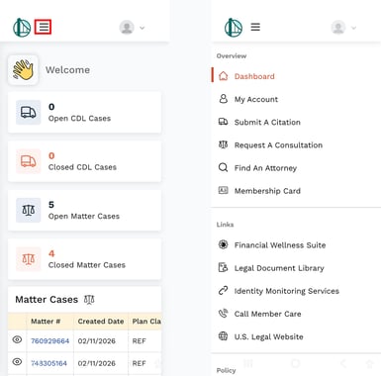Screen dimensions: 381x376
Task: Click the scales icon beside Matter Cases heading
Action: pyautogui.click(x=89, y=300)
